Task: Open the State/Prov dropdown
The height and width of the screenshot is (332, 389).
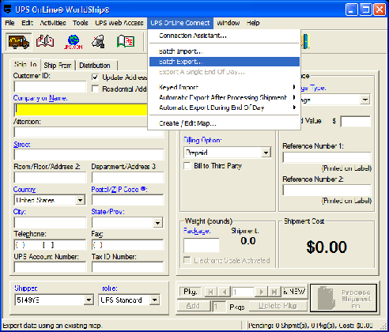Action: 157,223
